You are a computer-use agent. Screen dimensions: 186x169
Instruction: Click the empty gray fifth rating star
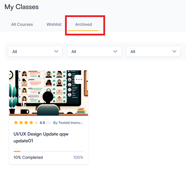[x=36, y=122]
